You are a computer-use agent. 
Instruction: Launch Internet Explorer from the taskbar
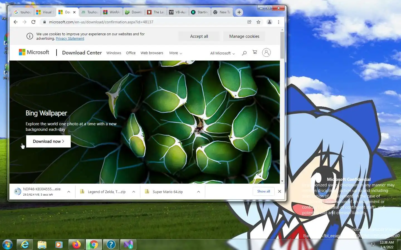[25, 244]
